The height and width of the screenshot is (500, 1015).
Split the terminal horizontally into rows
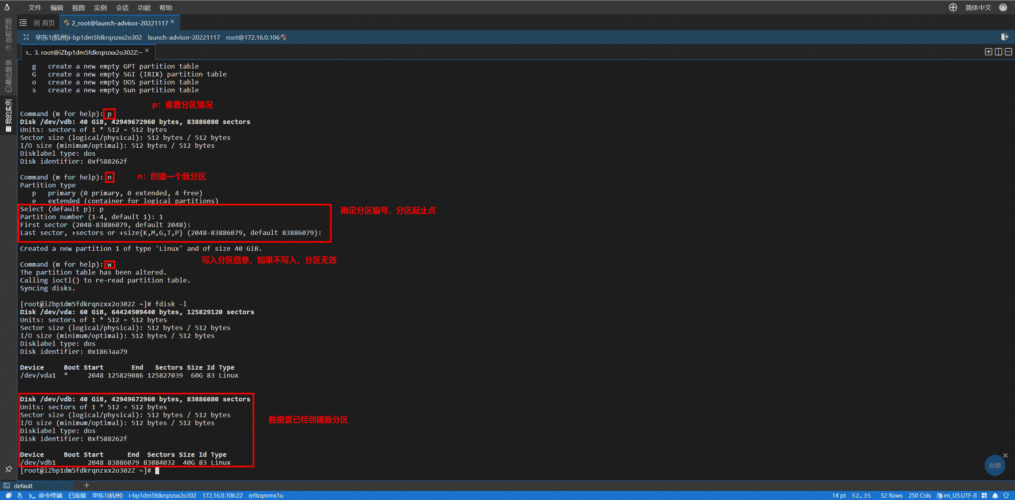pos(1008,52)
